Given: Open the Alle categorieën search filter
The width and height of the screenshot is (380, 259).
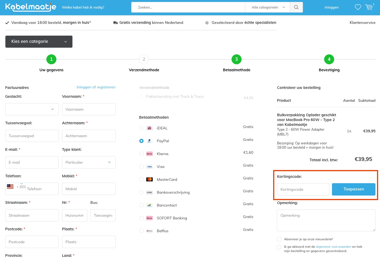Looking at the screenshot, I should point(268,7).
